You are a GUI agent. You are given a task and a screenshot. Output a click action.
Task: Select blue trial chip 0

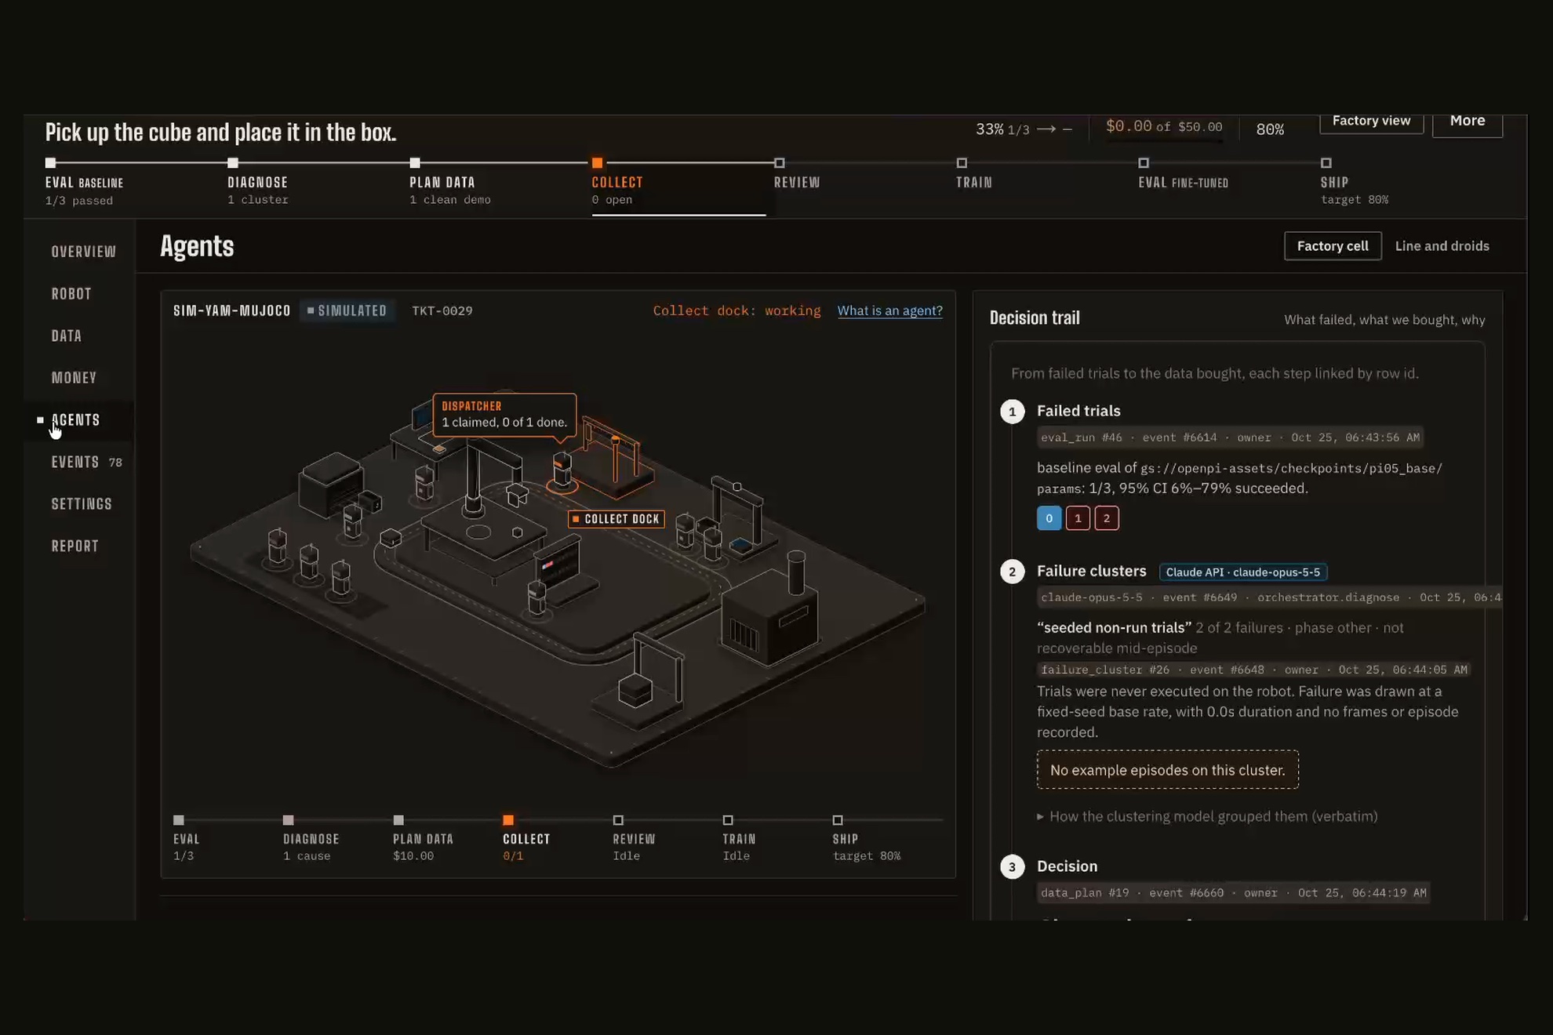(1049, 518)
